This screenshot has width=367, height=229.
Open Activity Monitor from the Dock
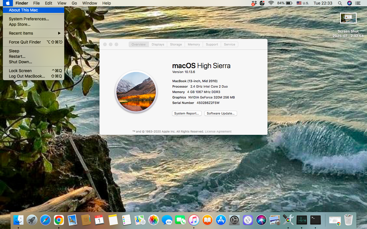301,220
